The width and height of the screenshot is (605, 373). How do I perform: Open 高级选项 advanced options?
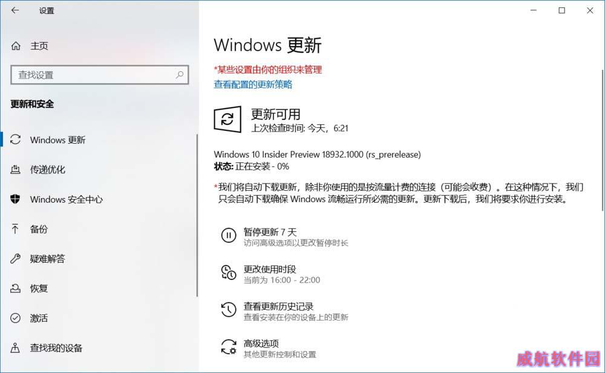click(261, 343)
